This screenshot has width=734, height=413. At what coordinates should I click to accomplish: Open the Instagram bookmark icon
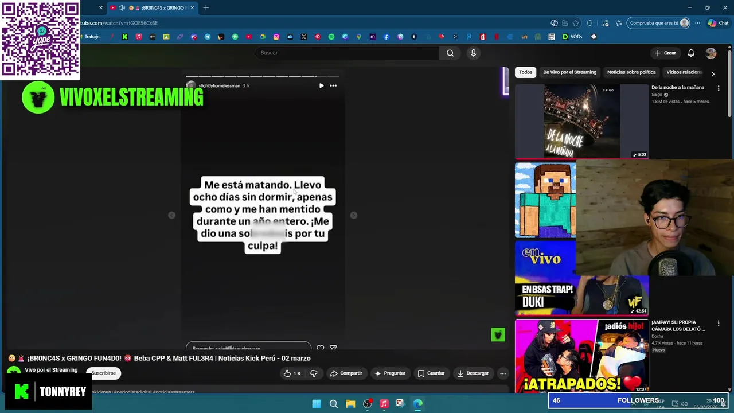[x=276, y=37]
